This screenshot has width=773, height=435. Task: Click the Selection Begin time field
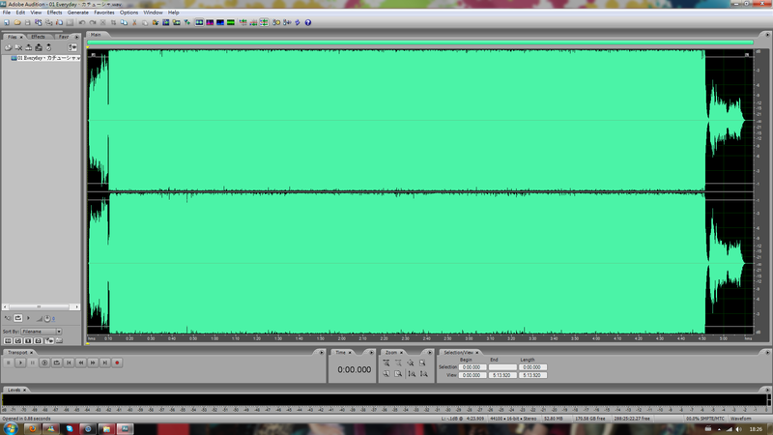[x=472, y=367]
